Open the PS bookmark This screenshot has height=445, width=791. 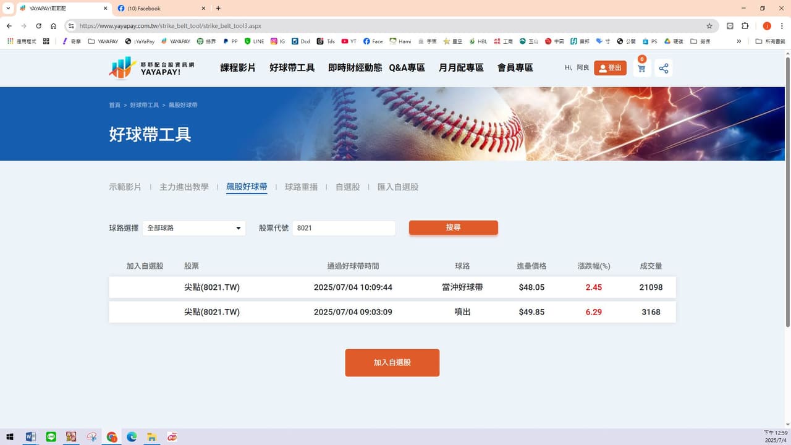(649, 41)
